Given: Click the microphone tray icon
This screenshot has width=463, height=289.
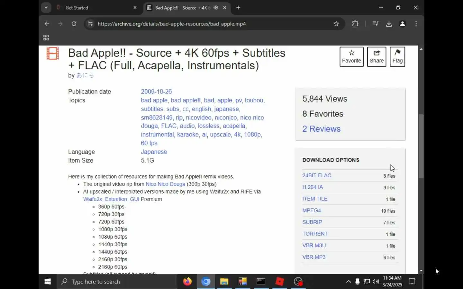Looking at the screenshot, I should pyautogui.click(x=357, y=282).
